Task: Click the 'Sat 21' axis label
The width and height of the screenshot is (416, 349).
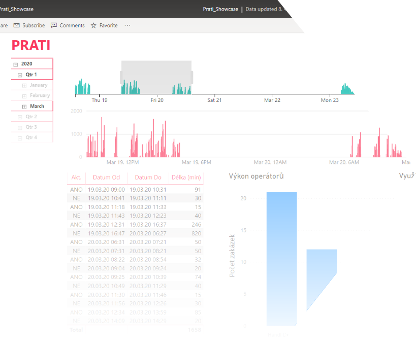Action: tap(214, 100)
